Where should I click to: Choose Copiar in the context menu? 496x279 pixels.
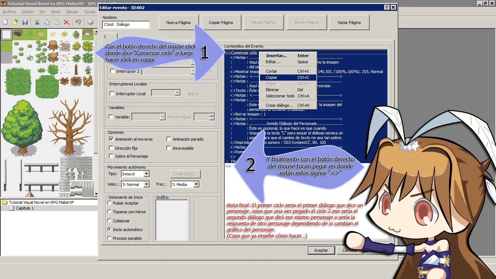tap(288, 77)
